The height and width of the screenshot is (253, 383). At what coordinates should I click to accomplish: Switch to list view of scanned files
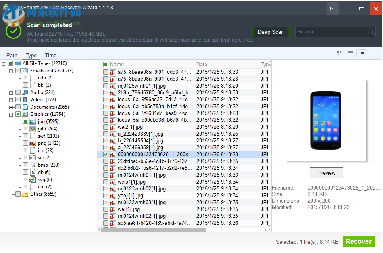(x=350, y=53)
